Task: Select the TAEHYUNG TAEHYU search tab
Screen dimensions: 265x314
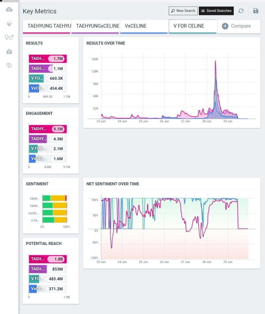Action: point(47,26)
